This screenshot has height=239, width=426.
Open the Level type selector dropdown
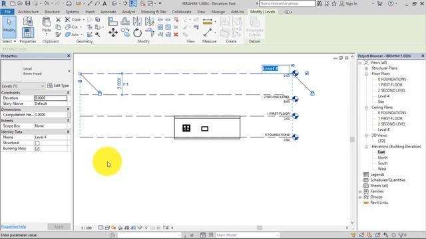tap(69, 71)
